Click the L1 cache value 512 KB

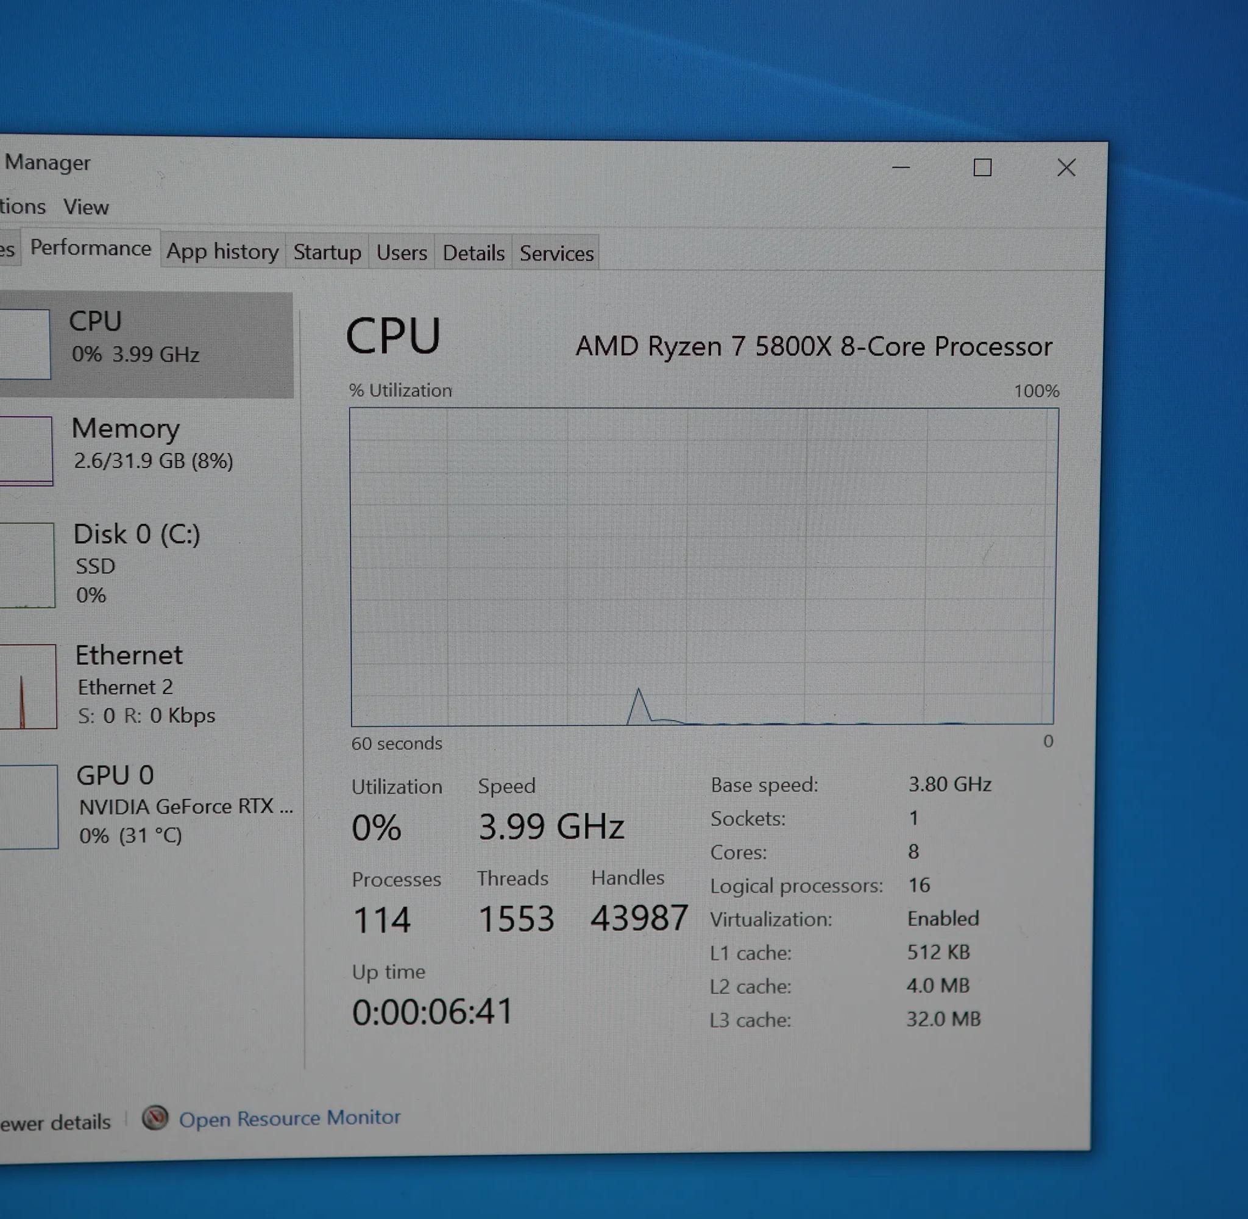coord(938,952)
